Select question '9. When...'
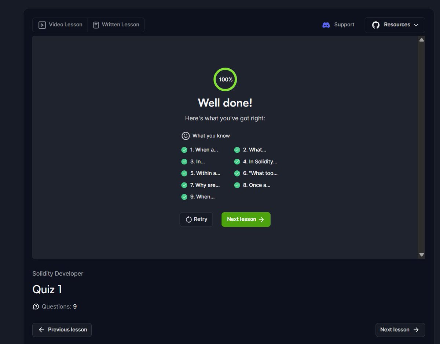This screenshot has height=344, width=440. pyautogui.click(x=202, y=197)
